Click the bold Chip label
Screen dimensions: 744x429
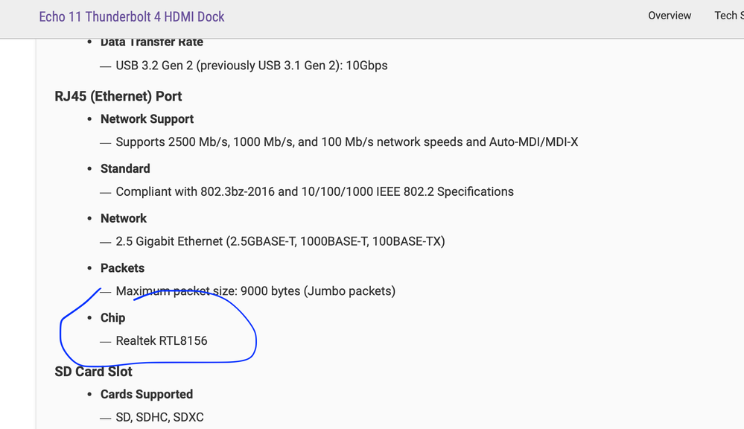[112, 317]
